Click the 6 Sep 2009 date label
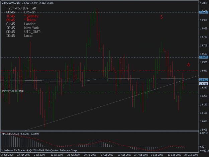 point(157,155)
